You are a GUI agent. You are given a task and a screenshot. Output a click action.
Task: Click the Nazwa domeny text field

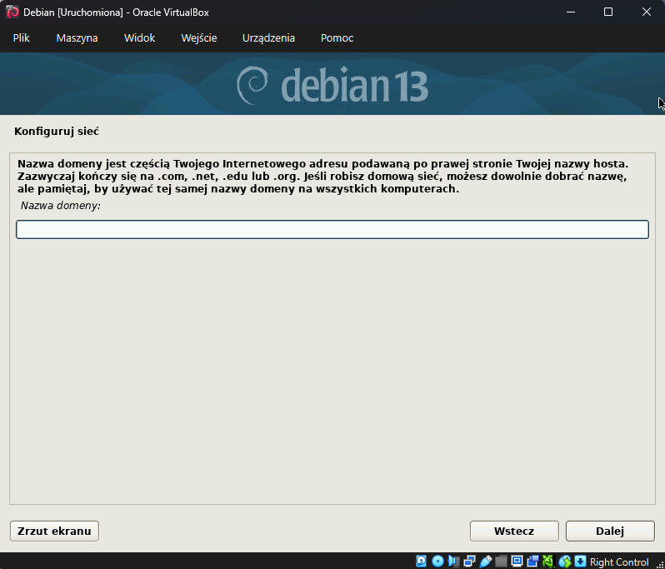[332, 229]
